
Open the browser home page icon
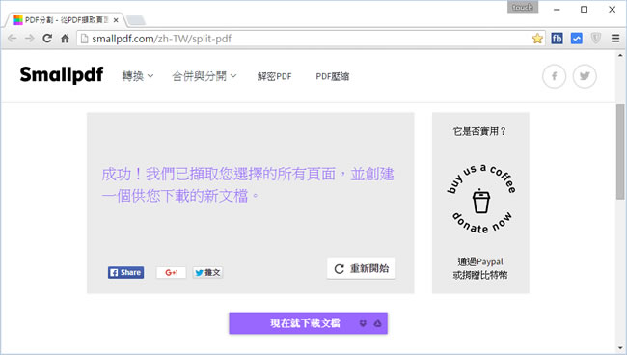pyautogui.click(x=65, y=39)
